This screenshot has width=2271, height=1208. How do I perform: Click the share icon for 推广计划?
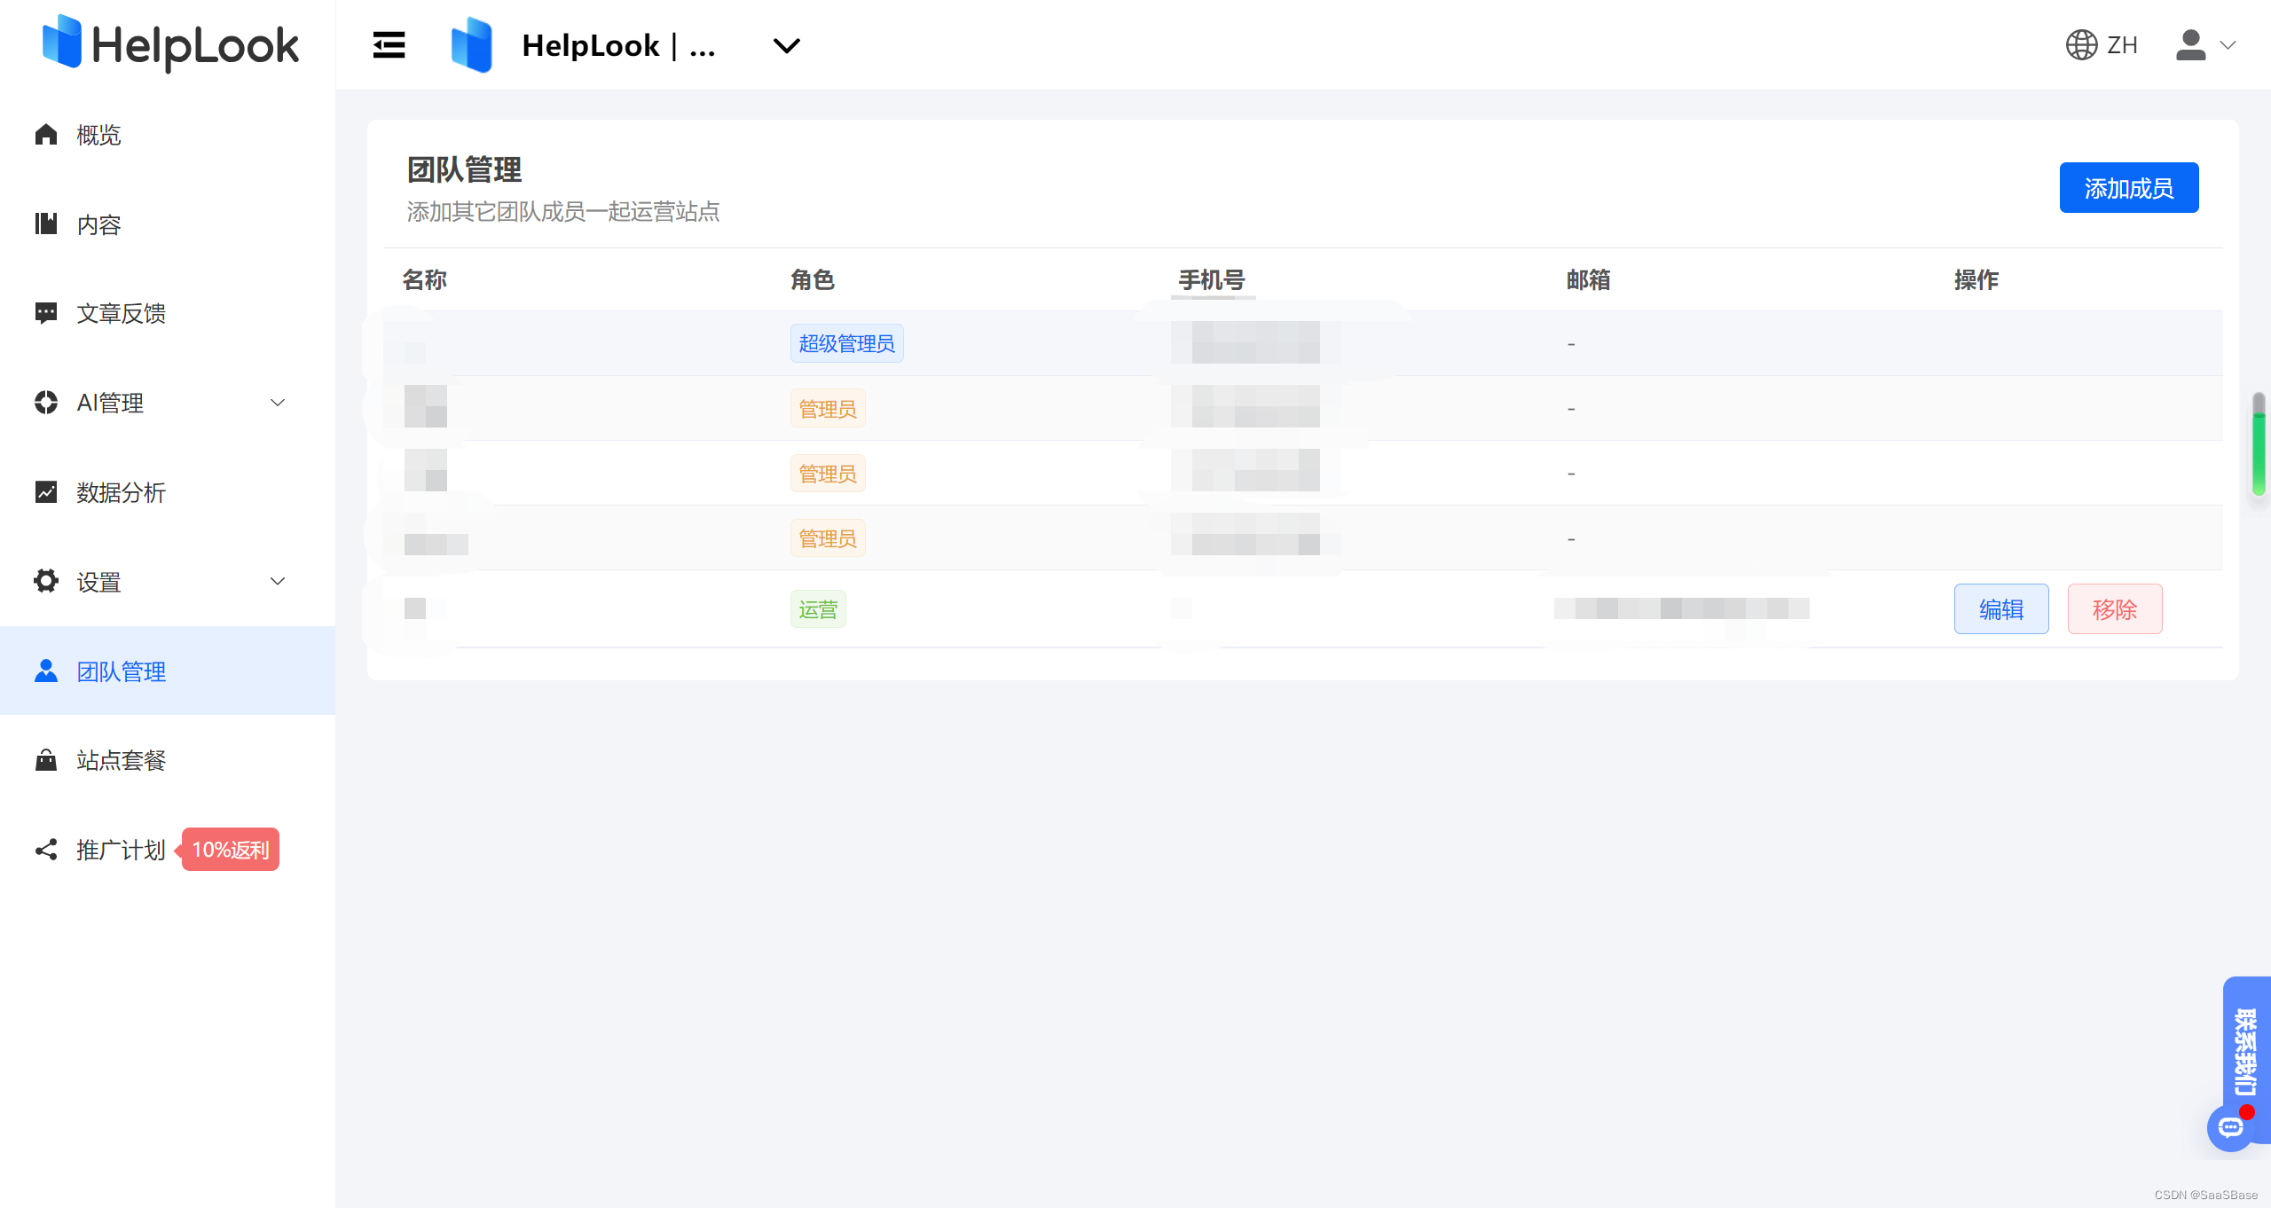(x=46, y=850)
